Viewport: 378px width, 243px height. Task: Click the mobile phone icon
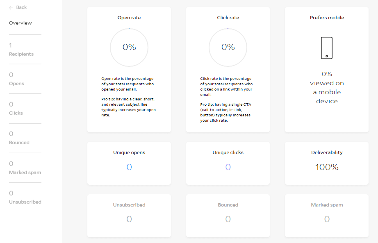[327, 48]
